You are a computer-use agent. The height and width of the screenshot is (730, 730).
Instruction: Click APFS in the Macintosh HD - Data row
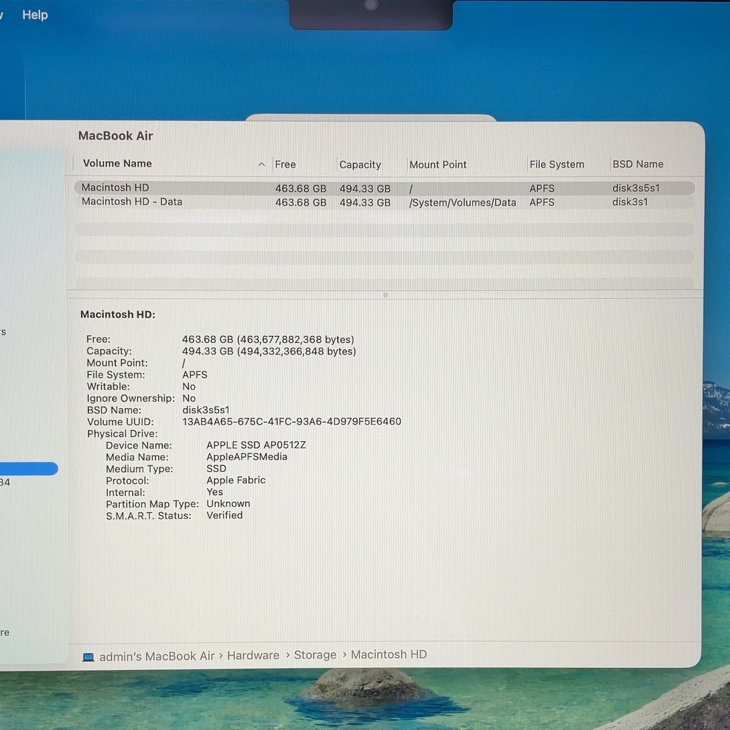tap(542, 202)
